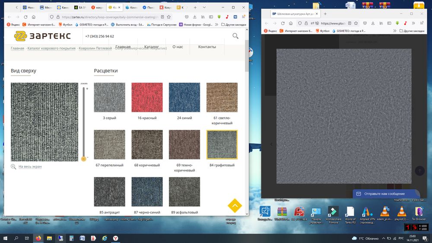Click the На весь экран link
This screenshot has width=432, height=243.
[30, 166]
